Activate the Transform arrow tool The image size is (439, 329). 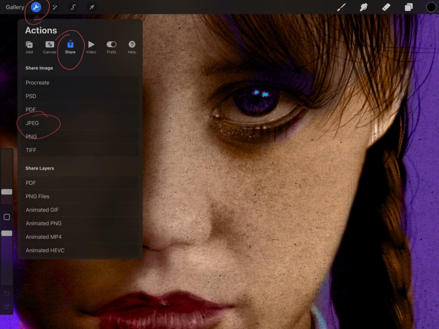(x=91, y=7)
